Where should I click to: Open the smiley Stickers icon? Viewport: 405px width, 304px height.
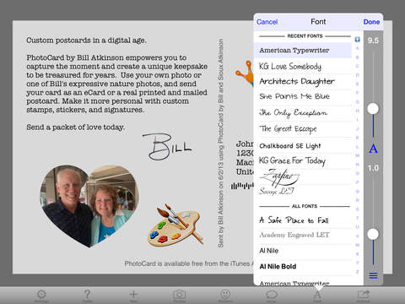coord(225,296)
